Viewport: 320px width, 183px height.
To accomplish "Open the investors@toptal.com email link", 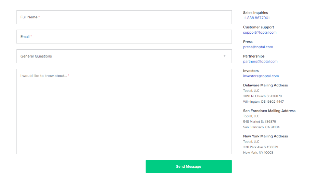I will [x=261, y=76].
